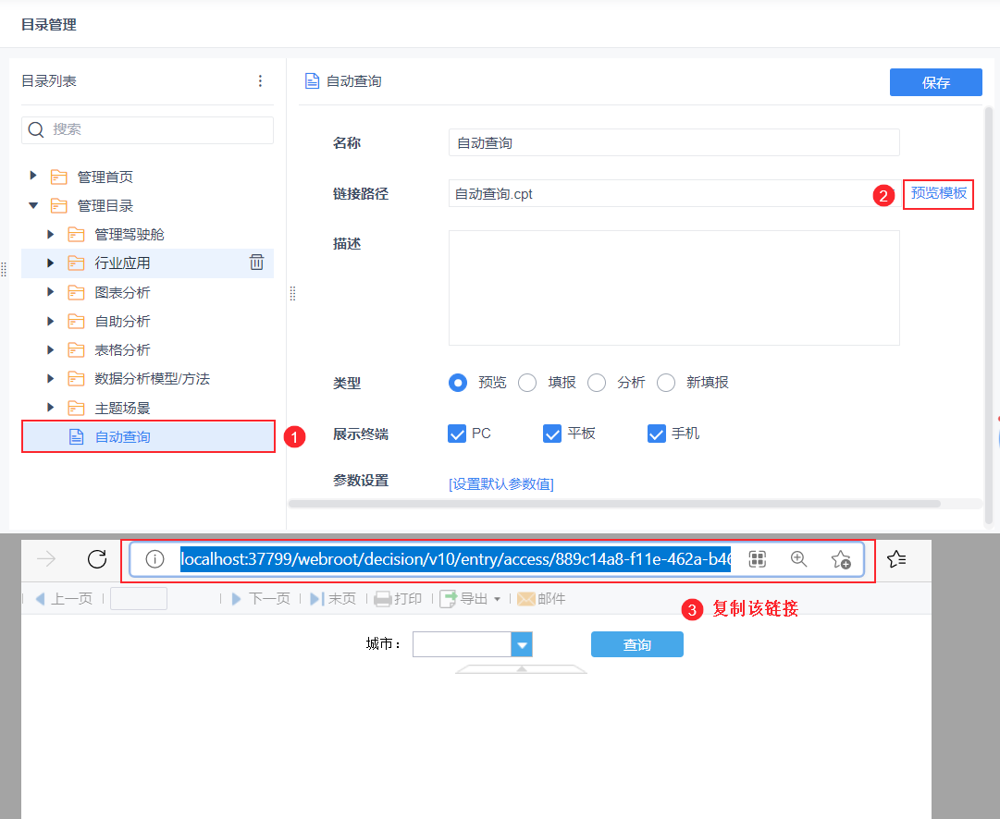Click the vertical scrollbar of form panel
Image resolution: width=1000 pixels, height=819 pixels.
989,315
